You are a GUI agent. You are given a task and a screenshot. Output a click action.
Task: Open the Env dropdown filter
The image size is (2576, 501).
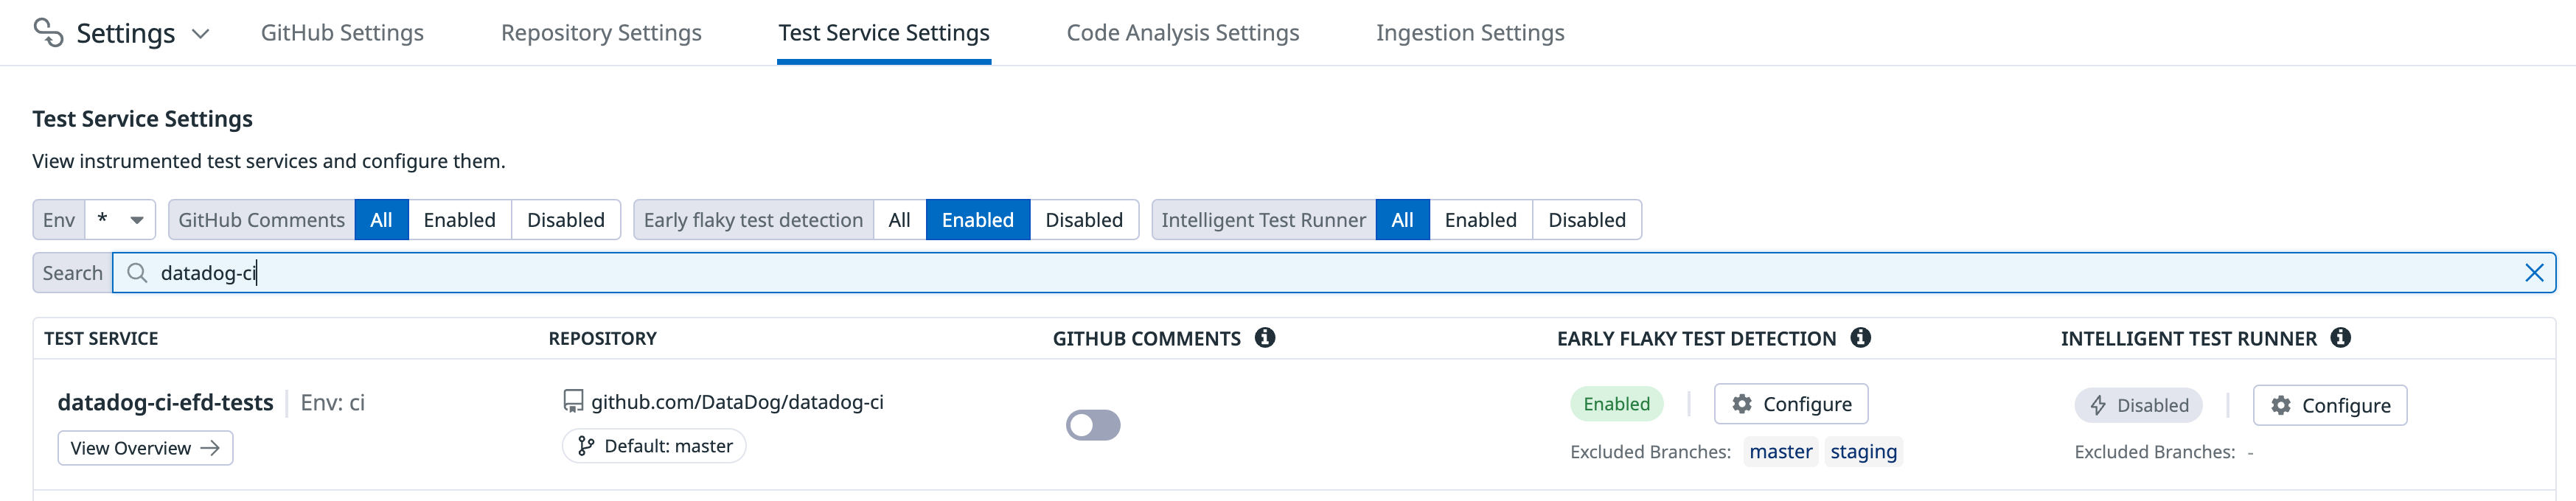click(120, 220)
